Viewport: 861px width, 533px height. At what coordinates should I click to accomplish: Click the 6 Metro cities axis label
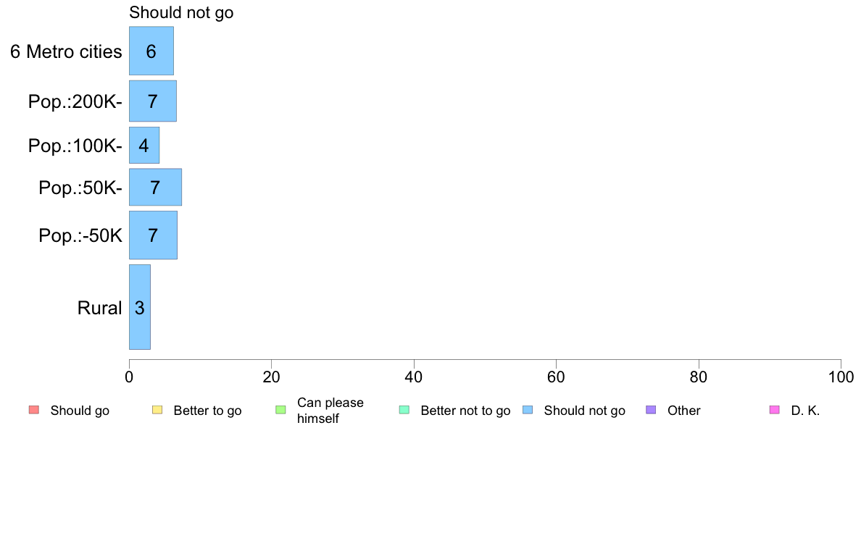coord(66,51)
